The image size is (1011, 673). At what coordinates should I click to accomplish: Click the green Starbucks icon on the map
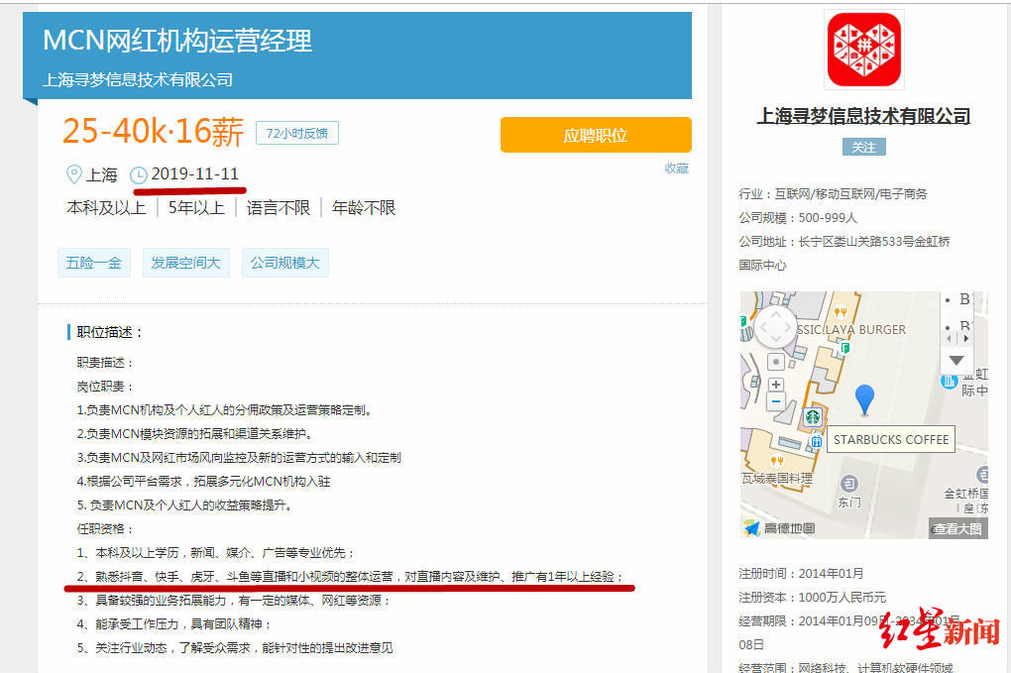pyautogui.click(x=813, y=417)
